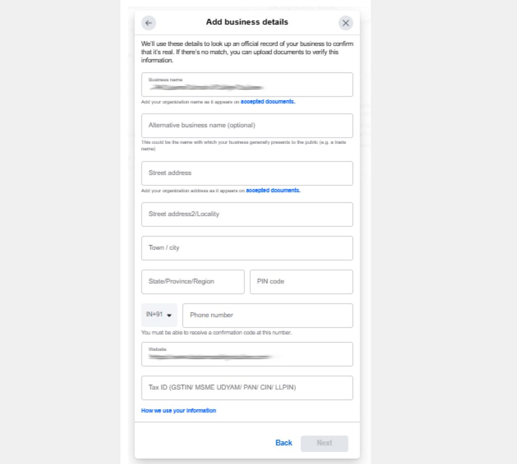This screenshot has width=517, height=464.
Task: Open the IN+91 country code dropdown
Action: coord(159,315)
